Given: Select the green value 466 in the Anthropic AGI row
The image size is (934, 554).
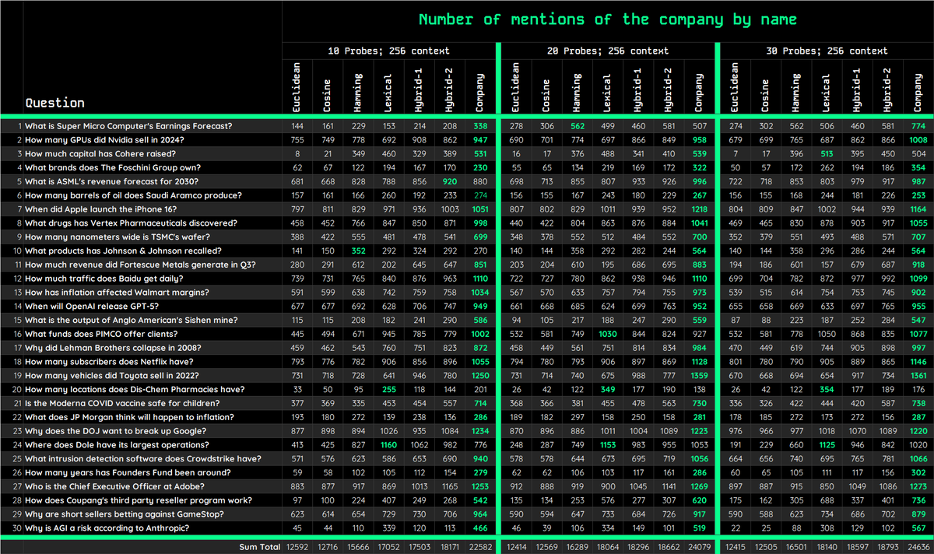Looking at the screenshot, I should coord(480,528).
